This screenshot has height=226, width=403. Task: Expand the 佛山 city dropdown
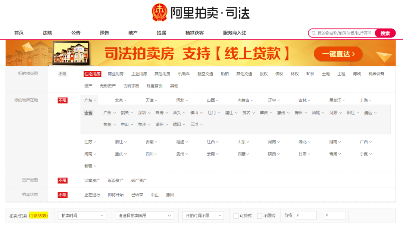click(x=196, y=113)
